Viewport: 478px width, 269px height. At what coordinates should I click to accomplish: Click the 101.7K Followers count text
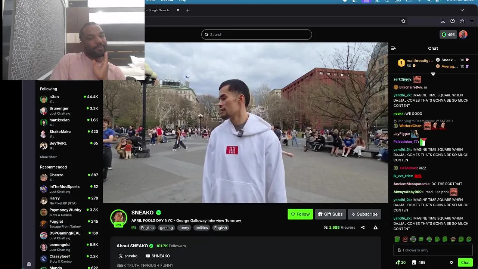[171, 246]
